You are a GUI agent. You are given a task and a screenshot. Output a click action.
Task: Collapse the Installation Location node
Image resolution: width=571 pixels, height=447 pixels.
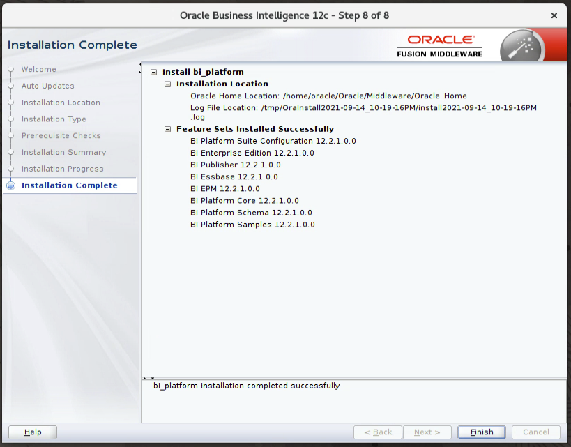(167, 84)
